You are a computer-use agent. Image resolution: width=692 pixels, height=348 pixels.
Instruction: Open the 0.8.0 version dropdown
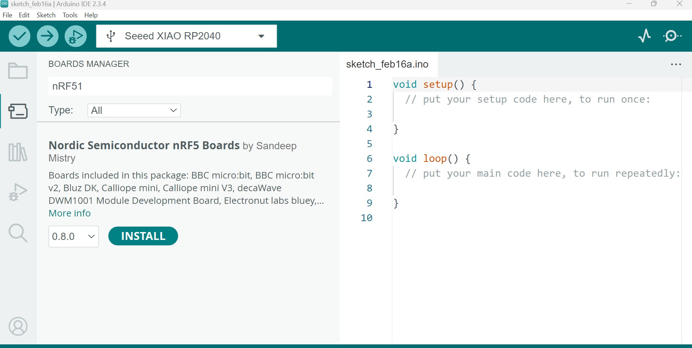74,236
